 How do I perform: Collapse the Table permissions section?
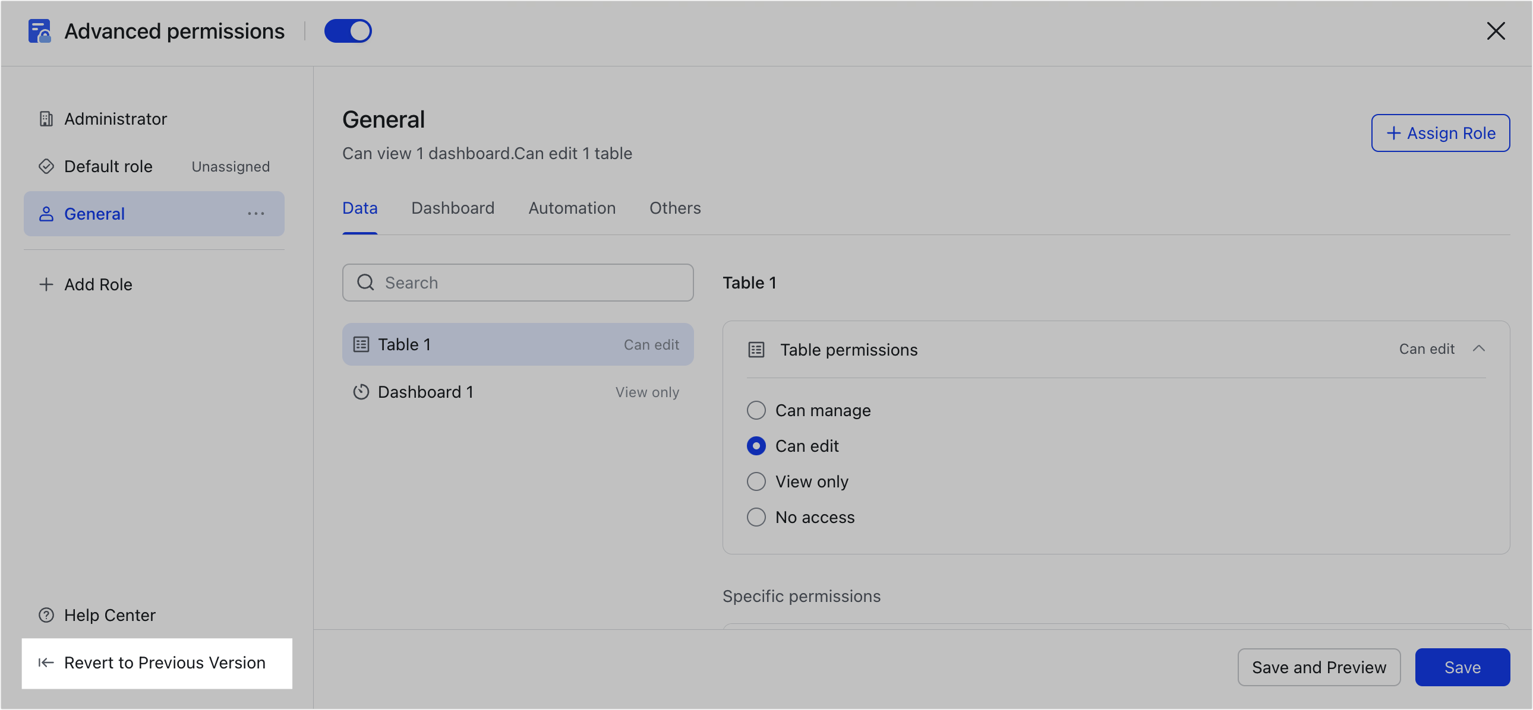click(x=1480, y=348)
